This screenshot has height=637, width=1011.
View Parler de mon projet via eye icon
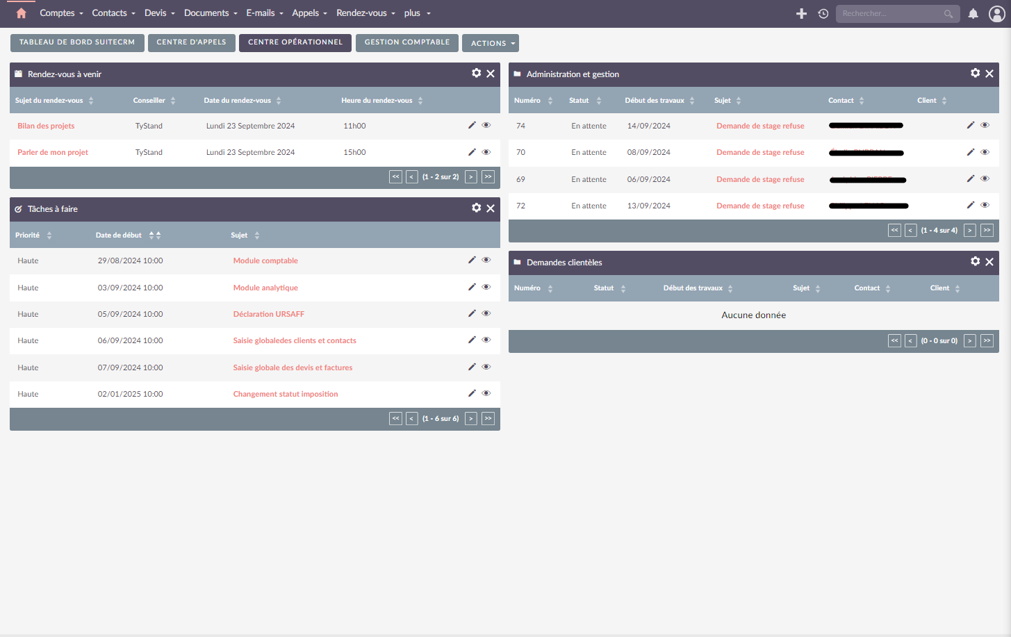tap(486, 151)
